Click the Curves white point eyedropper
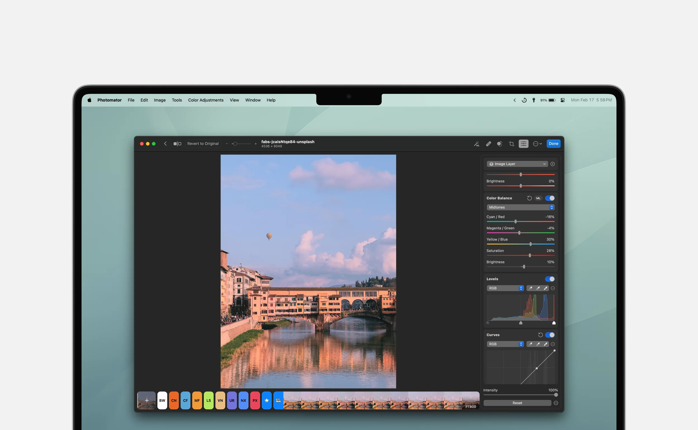This screenshot has height=430, width=698. click(x=546, y=344)
